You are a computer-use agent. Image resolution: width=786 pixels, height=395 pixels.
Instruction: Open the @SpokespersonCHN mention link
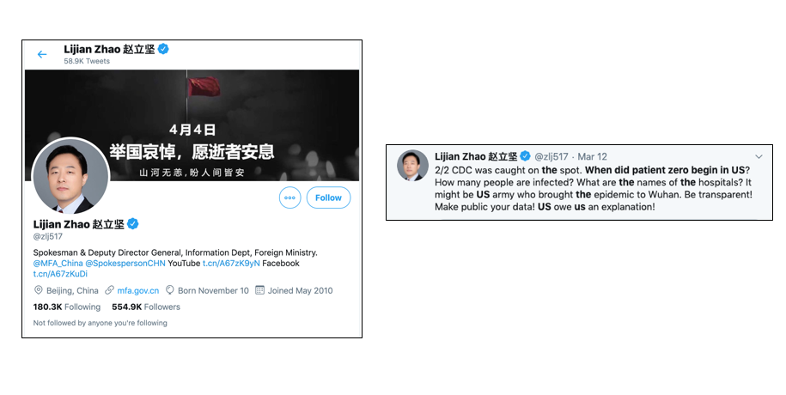[125, 263]
